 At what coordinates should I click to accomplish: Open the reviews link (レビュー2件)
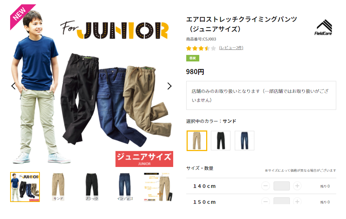[x=231, y=48]
